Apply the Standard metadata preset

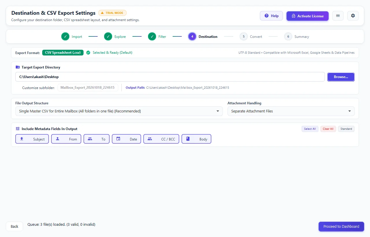pos(346,129)
